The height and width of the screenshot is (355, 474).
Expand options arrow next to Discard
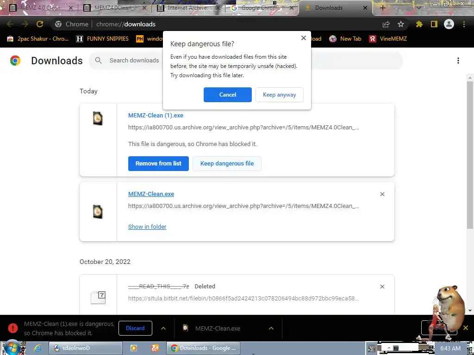163,328
